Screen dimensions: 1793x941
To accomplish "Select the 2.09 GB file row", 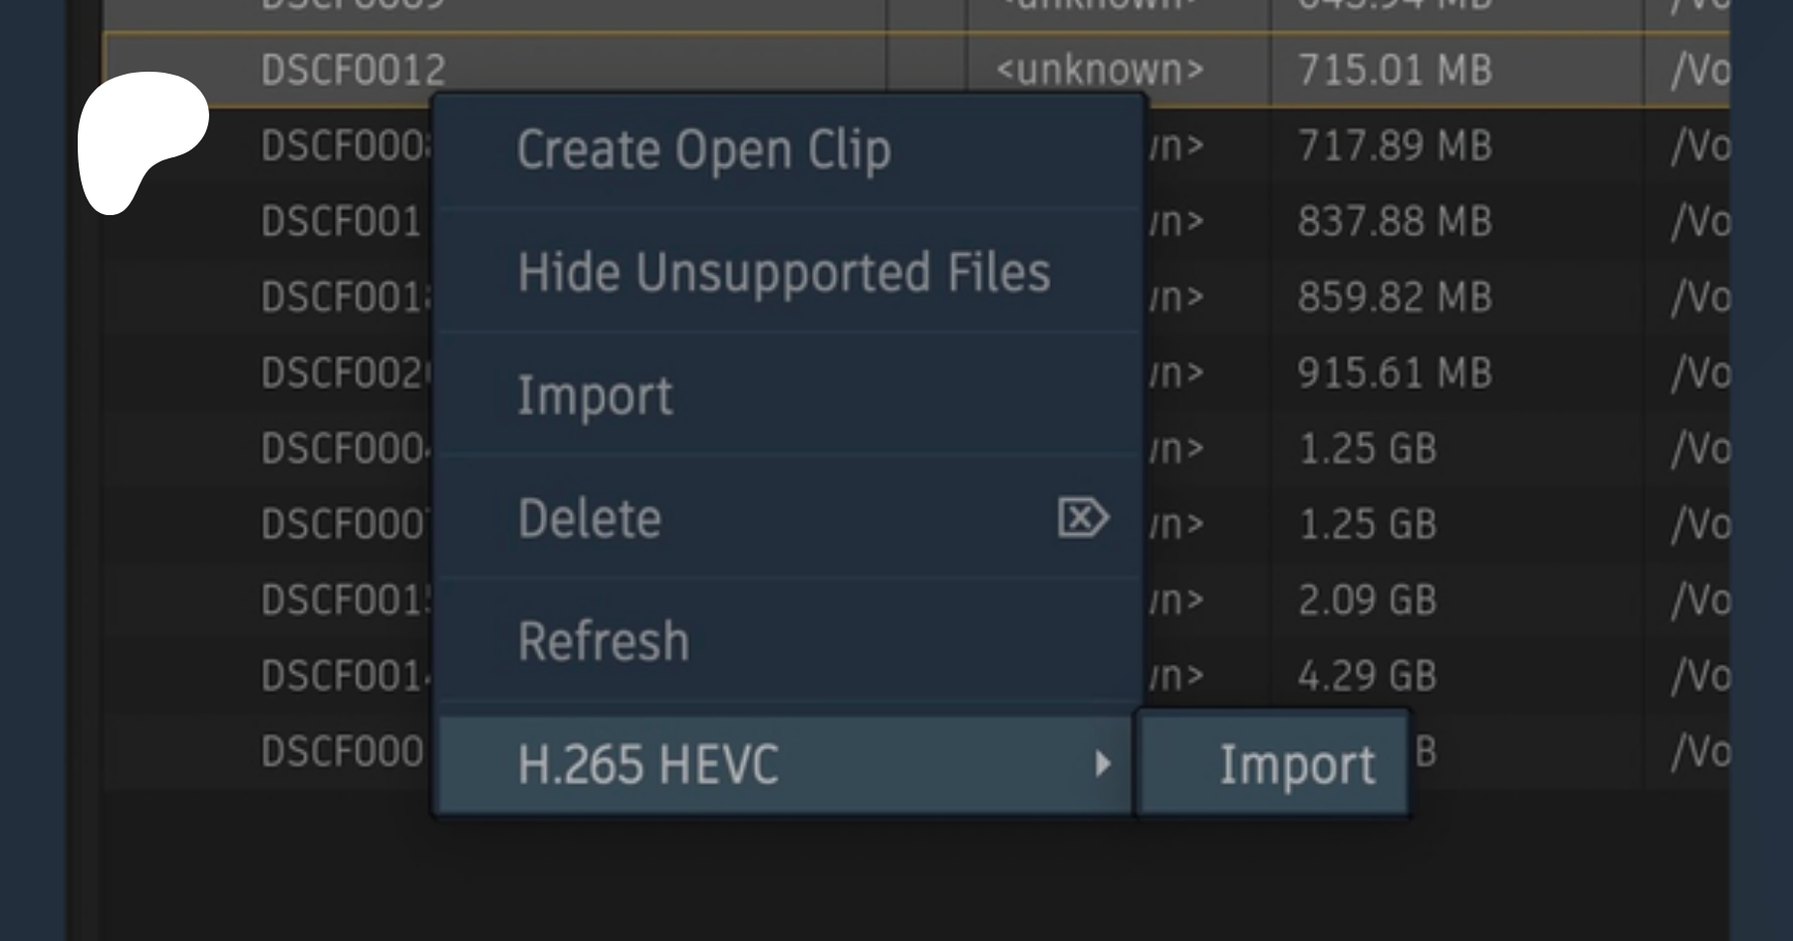I will pyautogui.click(x=1367, y=600).
